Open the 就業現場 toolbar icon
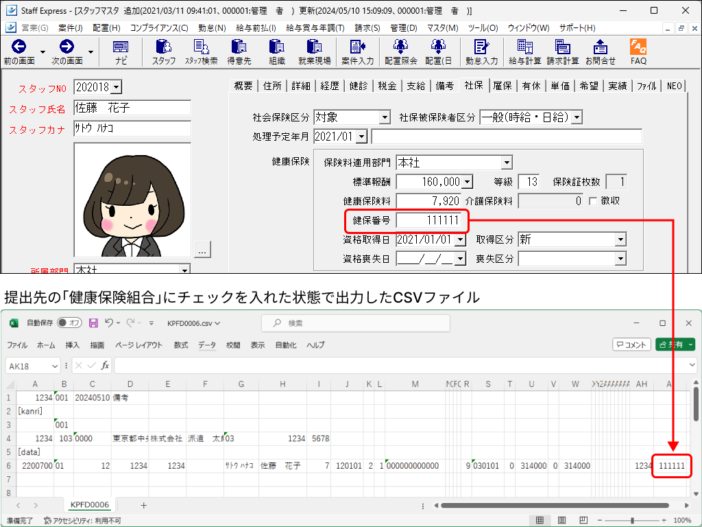 pyautogui.click(x=314, y=47)
